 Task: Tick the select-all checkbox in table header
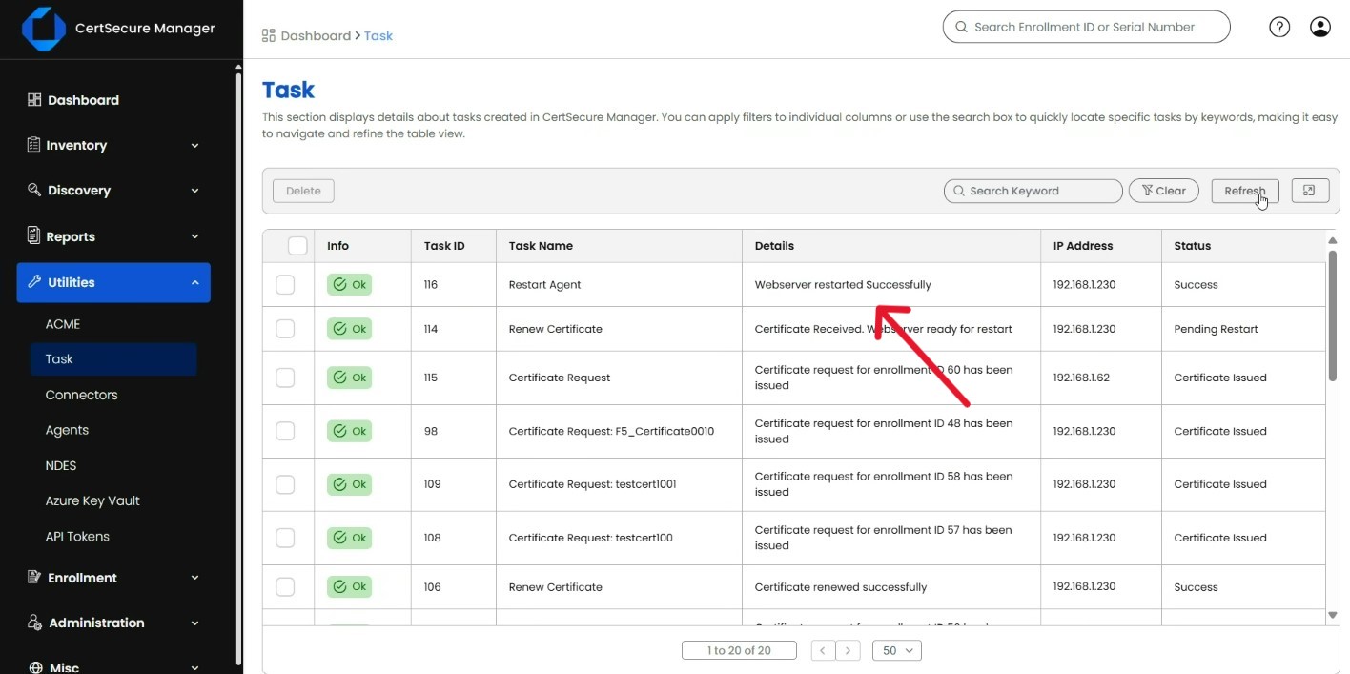[297, 246]
